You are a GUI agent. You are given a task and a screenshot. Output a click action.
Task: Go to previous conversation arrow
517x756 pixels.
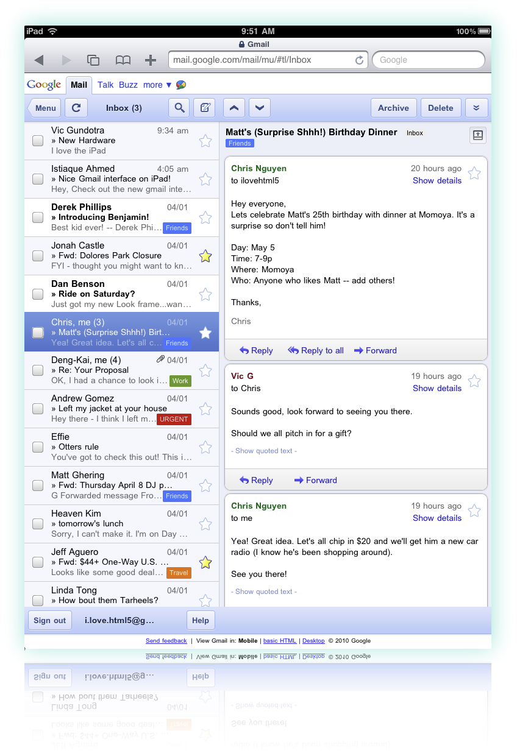(x=235, y=108)
